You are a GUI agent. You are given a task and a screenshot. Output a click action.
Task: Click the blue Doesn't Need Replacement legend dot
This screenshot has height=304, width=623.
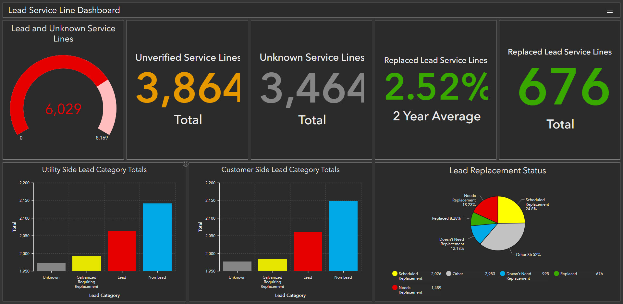point(503,274)
